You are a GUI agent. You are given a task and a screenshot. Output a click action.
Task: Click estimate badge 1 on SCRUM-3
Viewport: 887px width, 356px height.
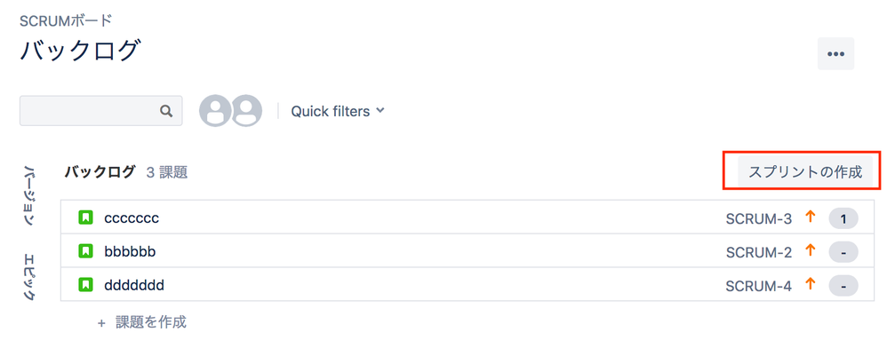coord(843,218)
